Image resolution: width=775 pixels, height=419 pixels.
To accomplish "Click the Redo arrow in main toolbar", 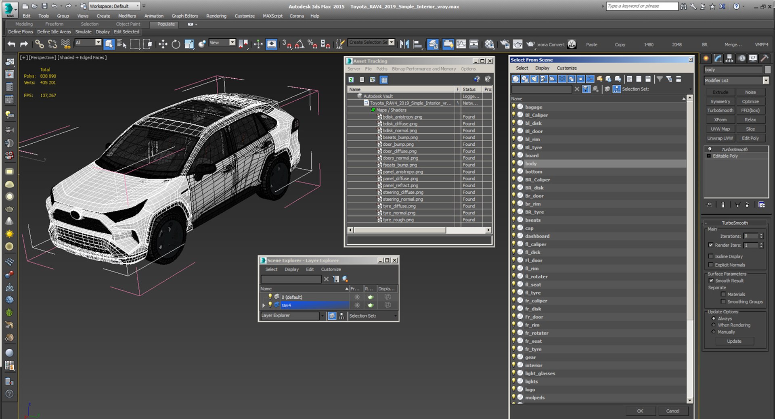I will (x=24, y=44).
